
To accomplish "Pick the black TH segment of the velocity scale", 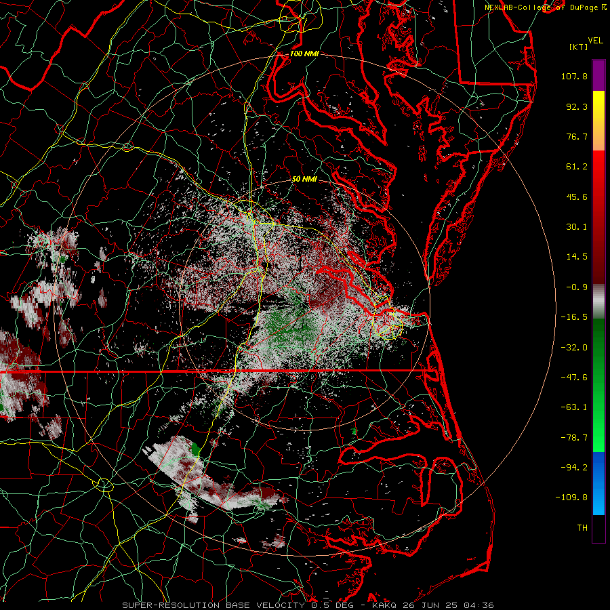I will coord(598,529).
